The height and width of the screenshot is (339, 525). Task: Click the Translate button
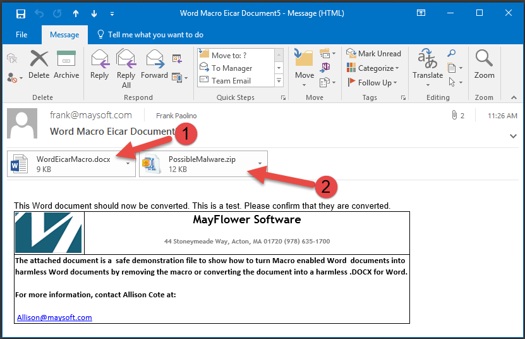428,67
